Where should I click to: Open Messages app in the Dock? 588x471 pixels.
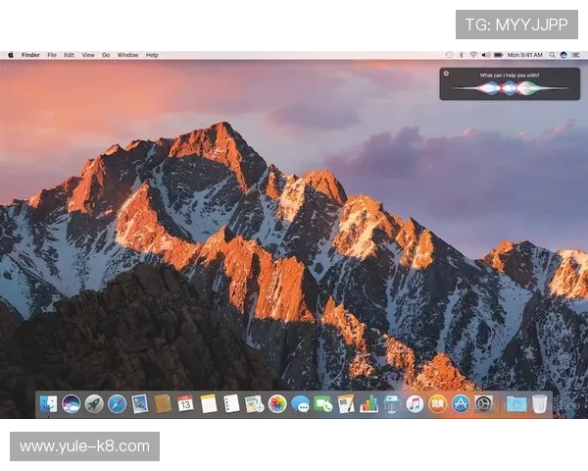point(301,403)
